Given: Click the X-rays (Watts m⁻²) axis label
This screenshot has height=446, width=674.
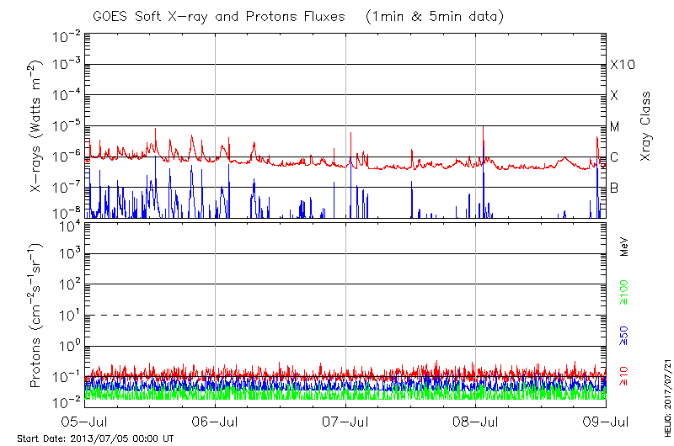Looking at the screenshot, I should [38, 126].
